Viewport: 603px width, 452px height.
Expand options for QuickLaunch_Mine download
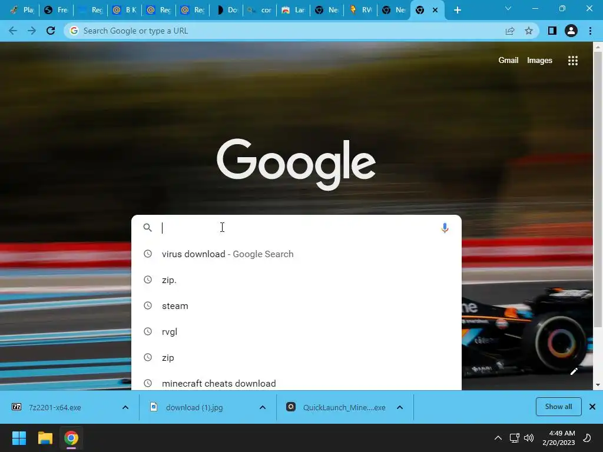[400, 407]
